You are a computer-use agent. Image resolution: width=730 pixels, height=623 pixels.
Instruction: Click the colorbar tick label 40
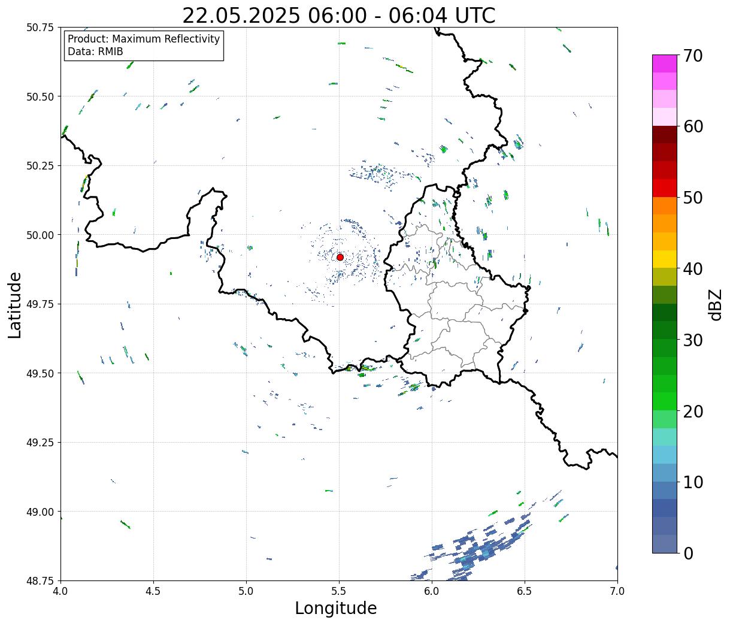tap(692, 268)
